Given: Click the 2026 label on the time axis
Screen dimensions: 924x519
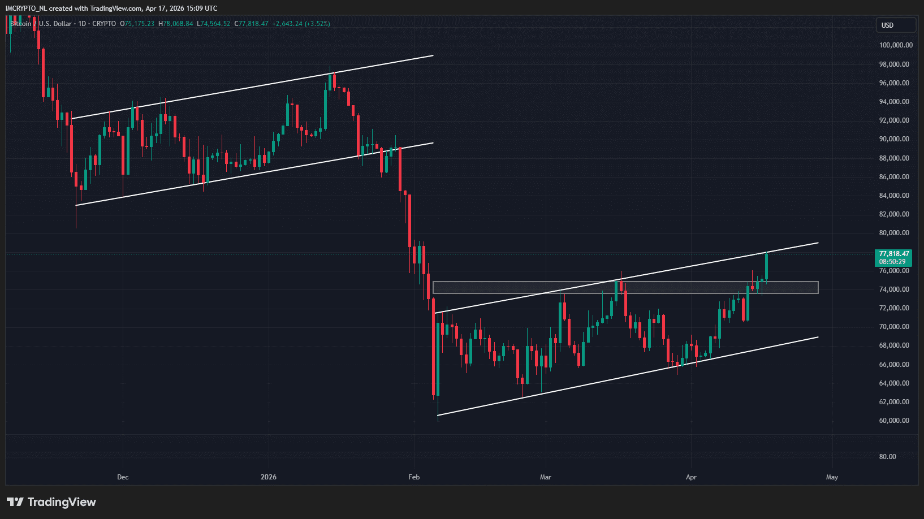Looking at the screenshot, I should [269, 477].
